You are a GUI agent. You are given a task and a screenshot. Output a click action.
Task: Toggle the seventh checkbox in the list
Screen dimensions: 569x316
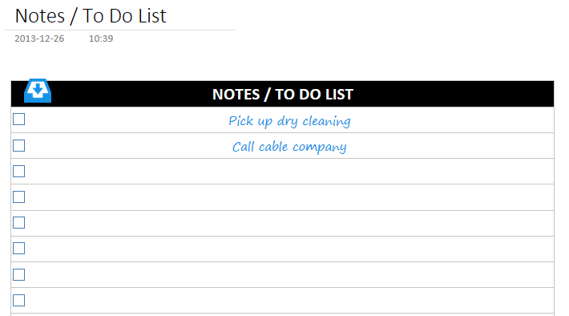pos(19,274)
